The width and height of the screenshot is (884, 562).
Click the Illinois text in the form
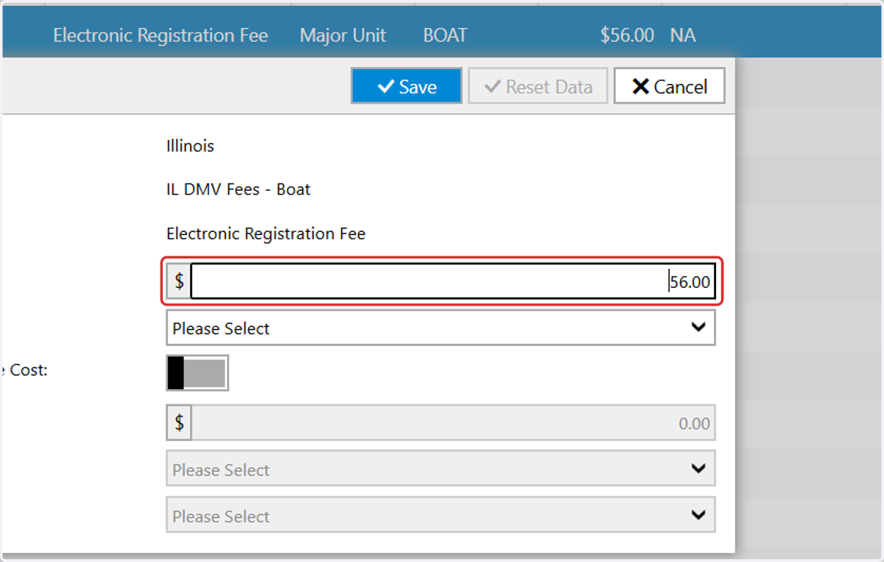[x=190, y=146]
